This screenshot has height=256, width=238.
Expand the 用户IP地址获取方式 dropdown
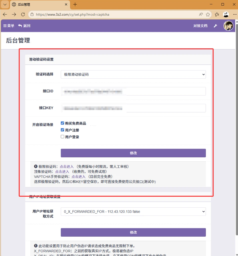(133, 212)
